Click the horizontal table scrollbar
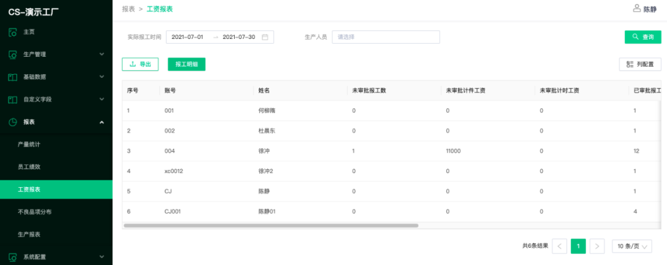Viewport: 667px width, 265px height. (271, 225)
